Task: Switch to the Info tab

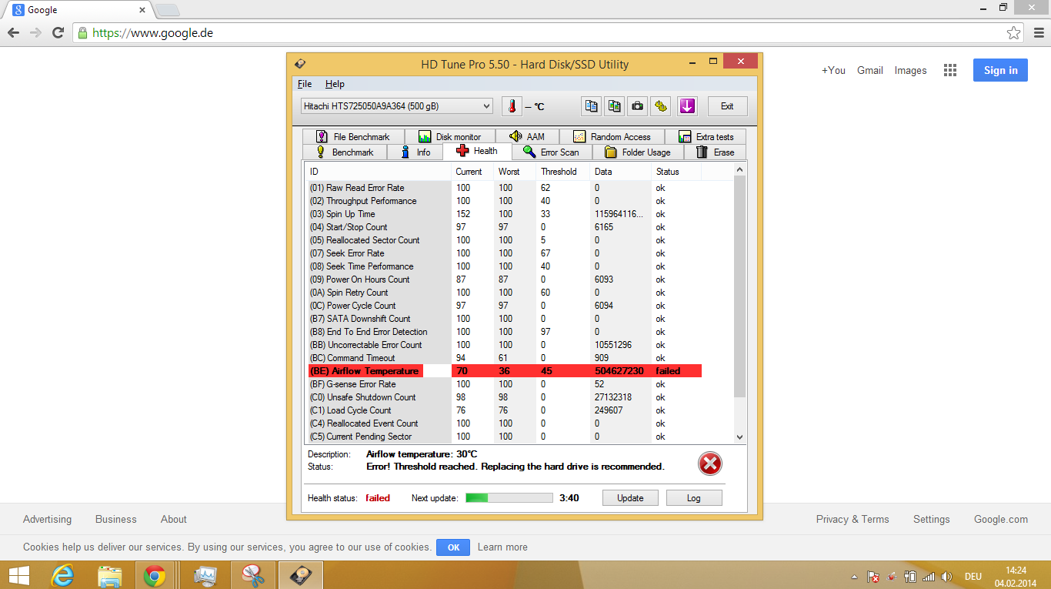Action: pyautogui.click(x=415, y=152)
